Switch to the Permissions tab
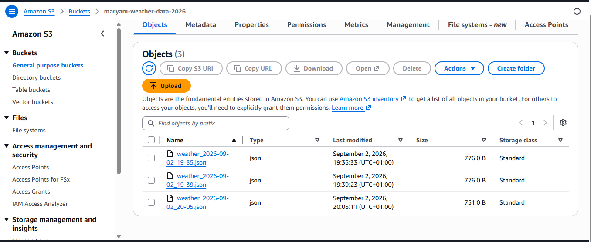The width and height of the screenshot is (591, 242). [307, 25]
